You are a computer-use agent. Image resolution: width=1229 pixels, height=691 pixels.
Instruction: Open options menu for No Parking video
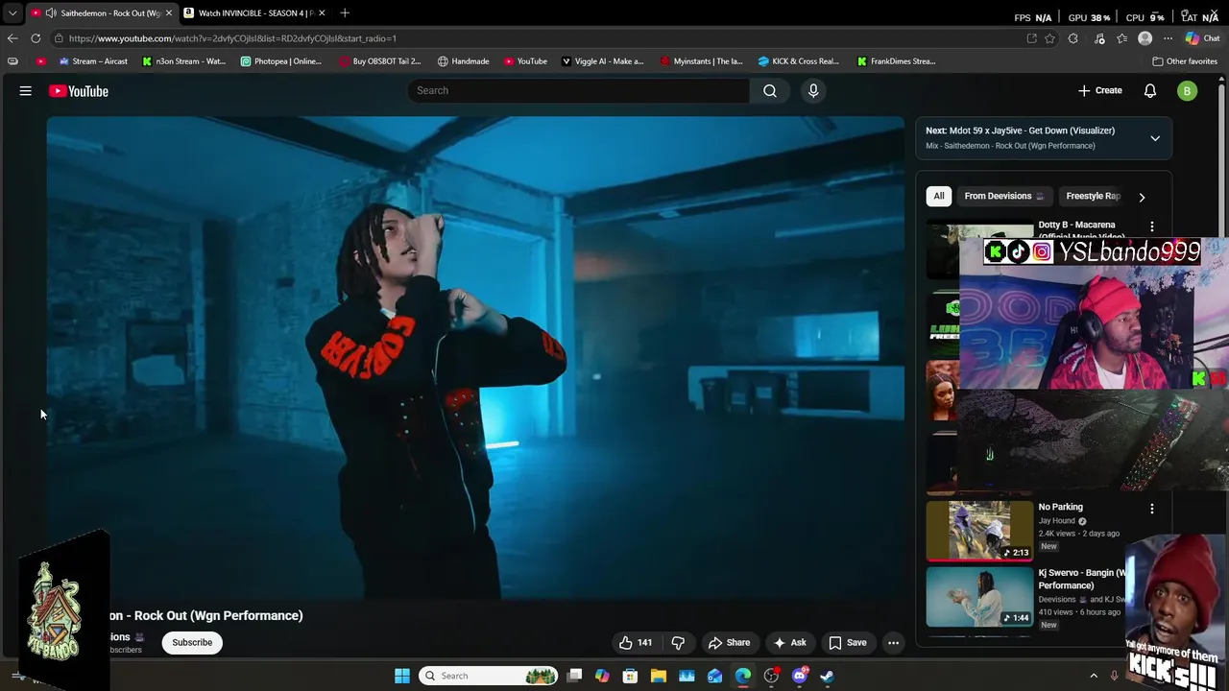click(x=1152, y=509)
